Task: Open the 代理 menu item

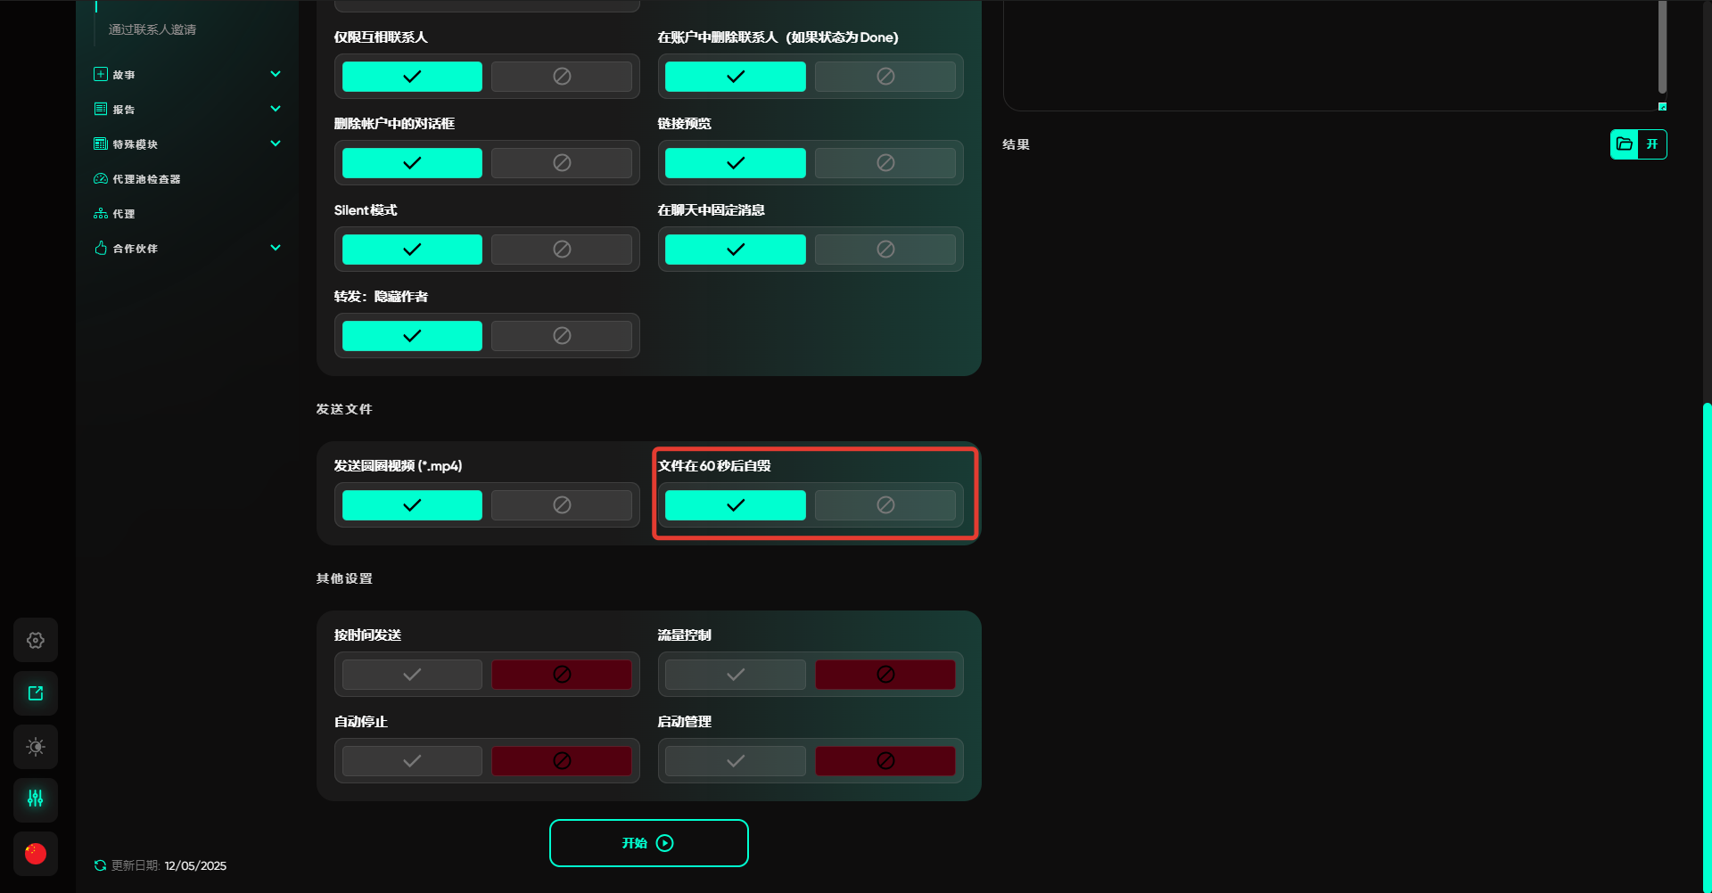Action: coord(124,214)
